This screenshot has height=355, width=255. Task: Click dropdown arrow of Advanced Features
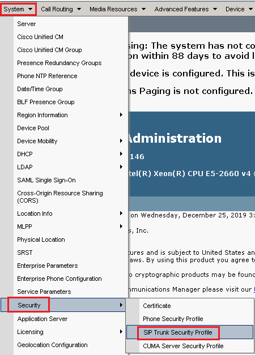[215, 9]
